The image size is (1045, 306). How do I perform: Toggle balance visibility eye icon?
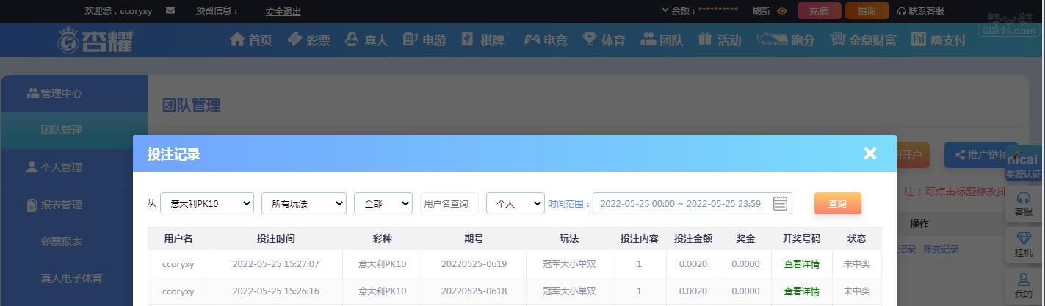pos(782,11)
